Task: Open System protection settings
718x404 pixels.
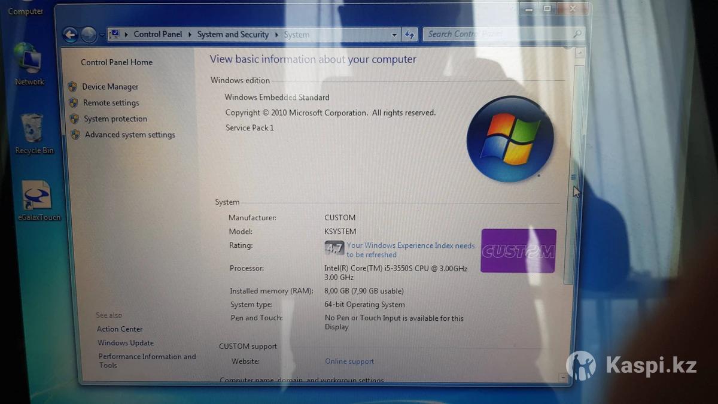Action: pos(115,119)
